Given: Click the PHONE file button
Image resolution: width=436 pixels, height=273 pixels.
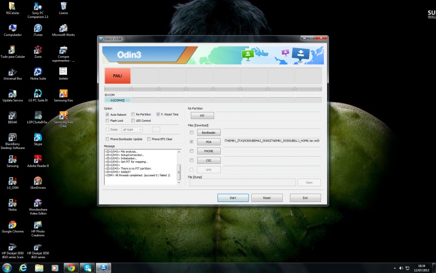Looking at the screenshot, I should (x=209, y=151).
